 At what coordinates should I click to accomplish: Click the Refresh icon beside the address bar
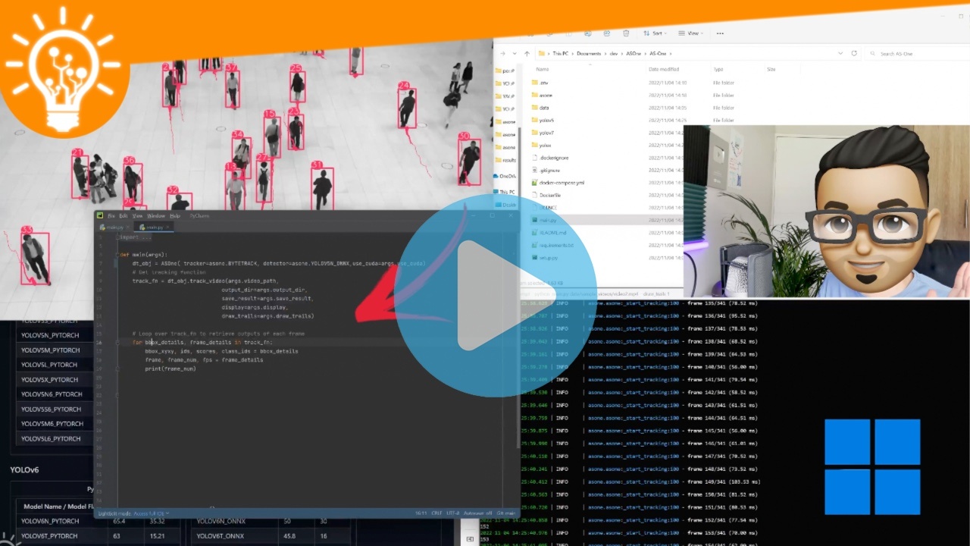pos(854,54)
